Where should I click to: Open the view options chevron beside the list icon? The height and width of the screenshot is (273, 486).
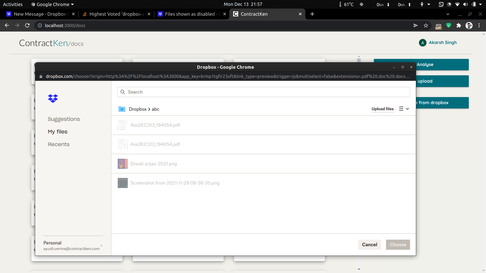(x=407, y=109)
